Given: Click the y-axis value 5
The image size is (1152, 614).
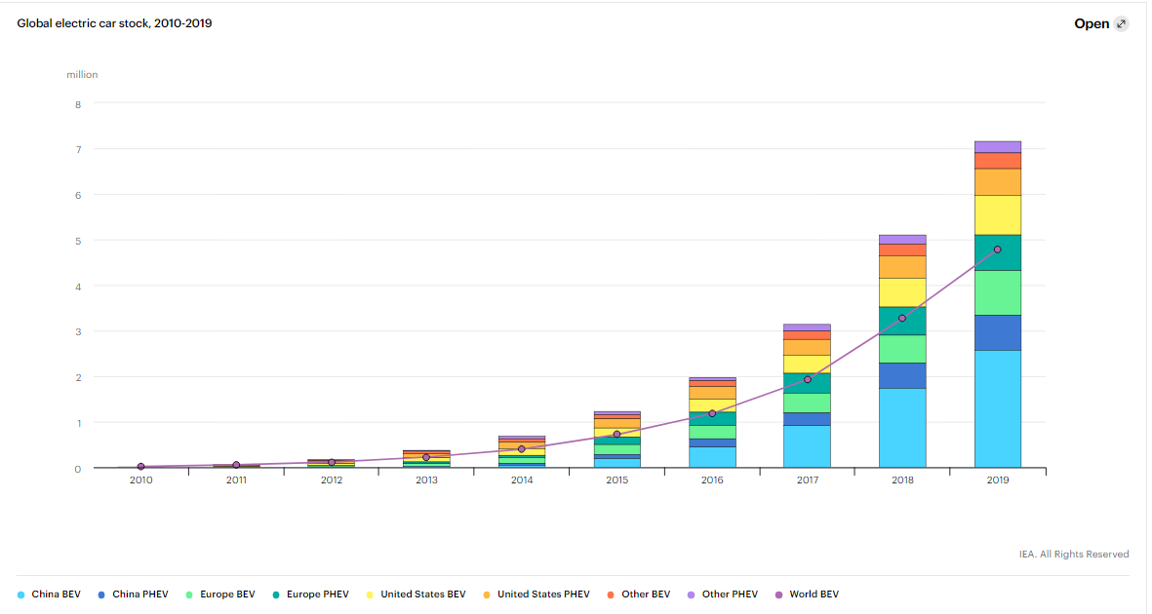Looking at the screenshot, I should click(78, 242).
